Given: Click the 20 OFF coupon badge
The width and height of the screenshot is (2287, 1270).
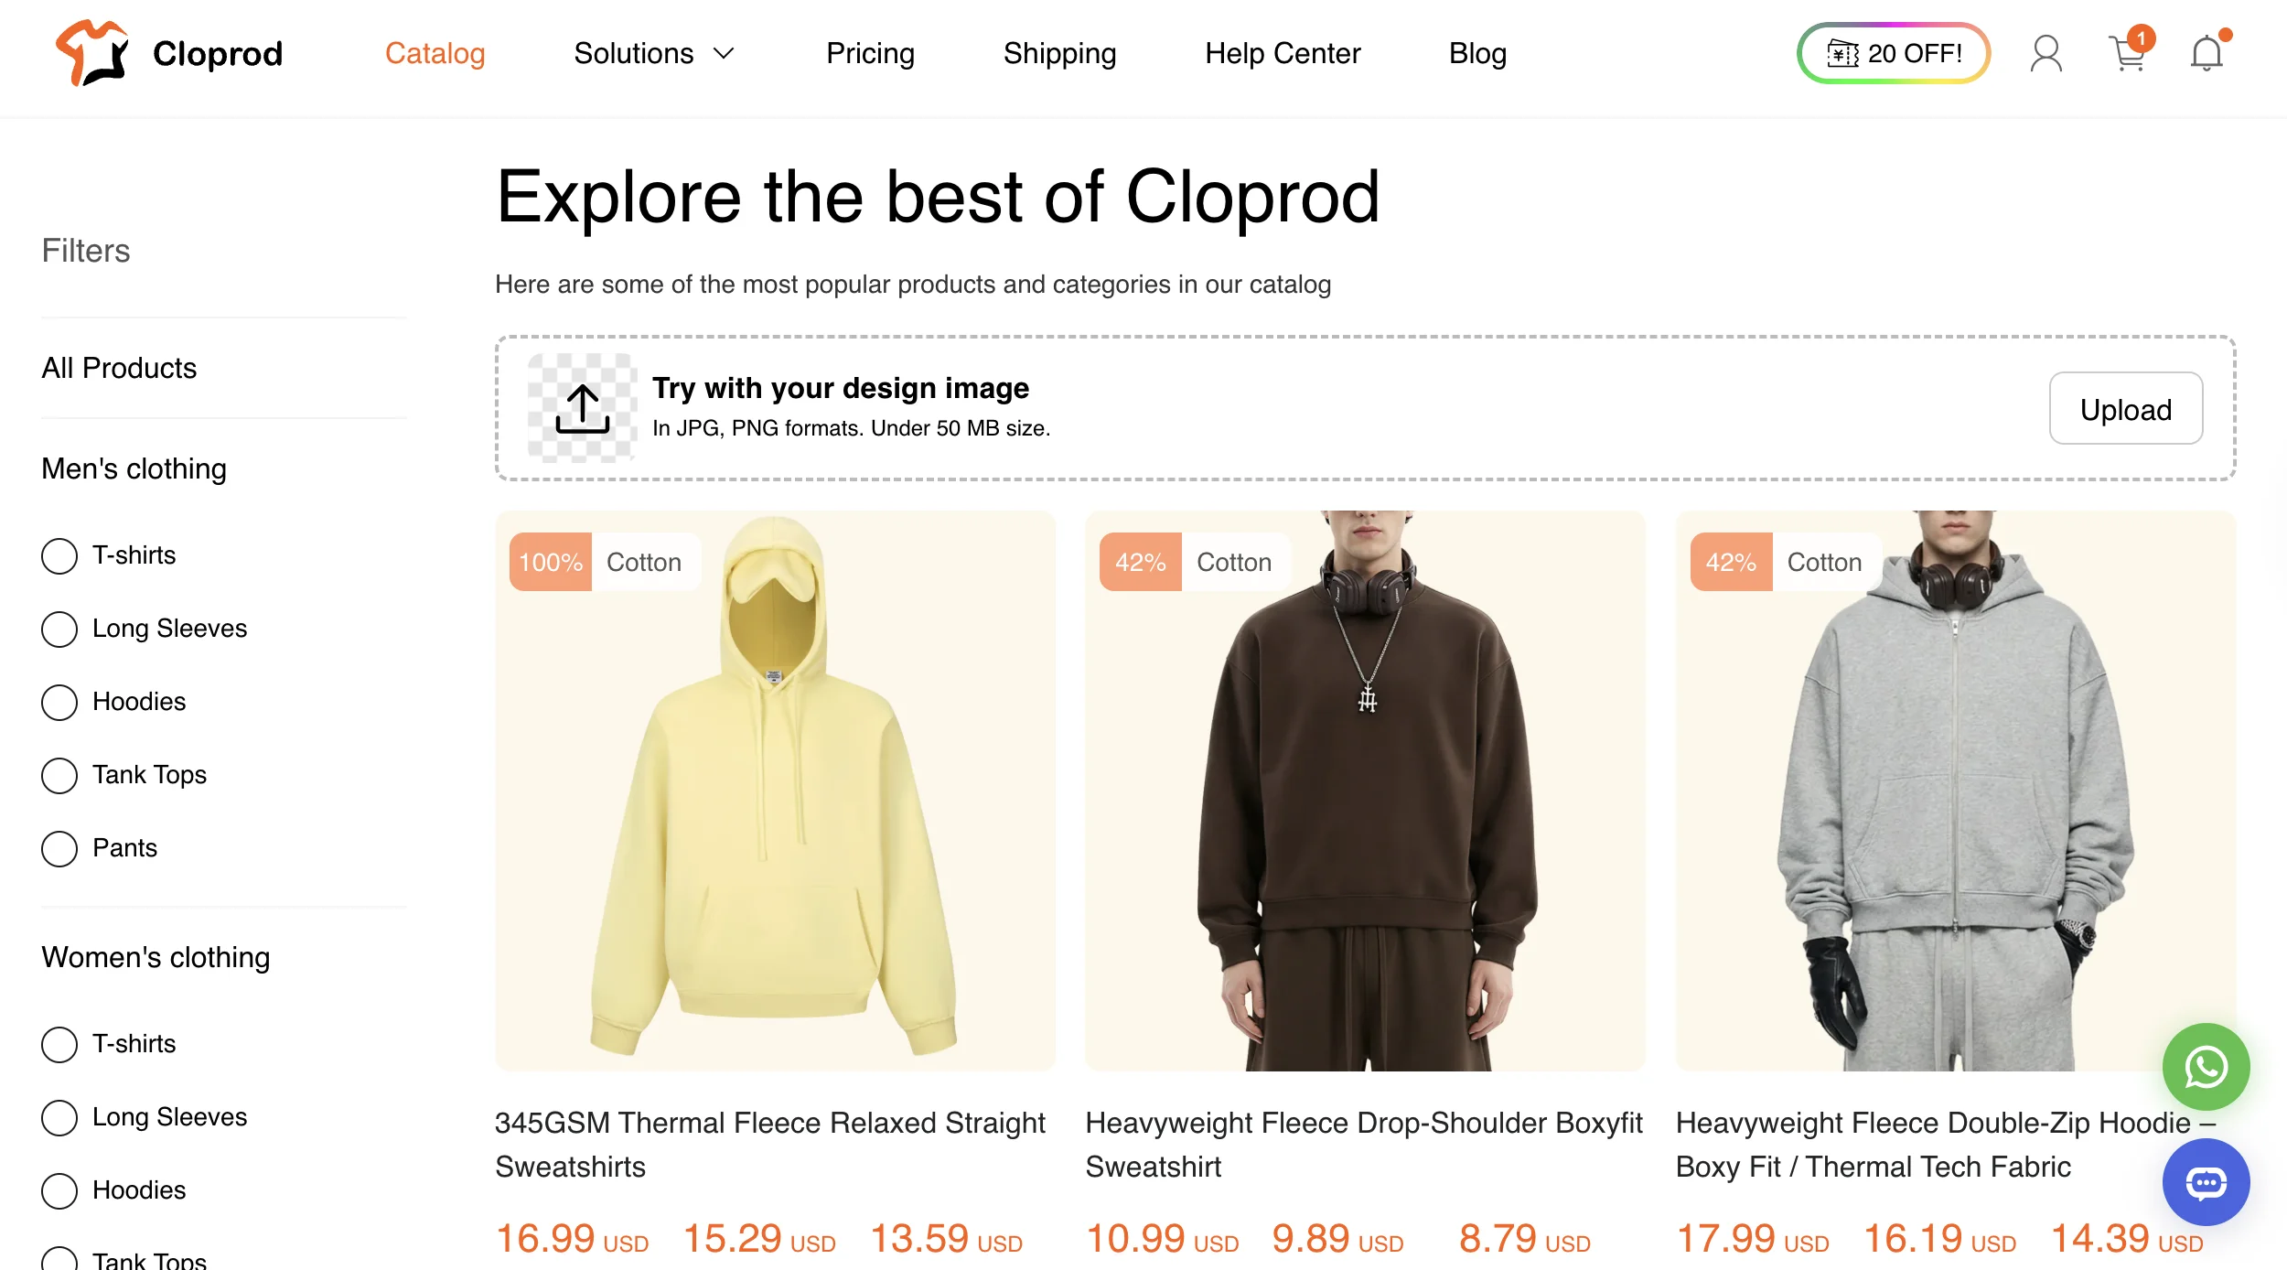Looking at the screenshot, I should (1894, 53).
